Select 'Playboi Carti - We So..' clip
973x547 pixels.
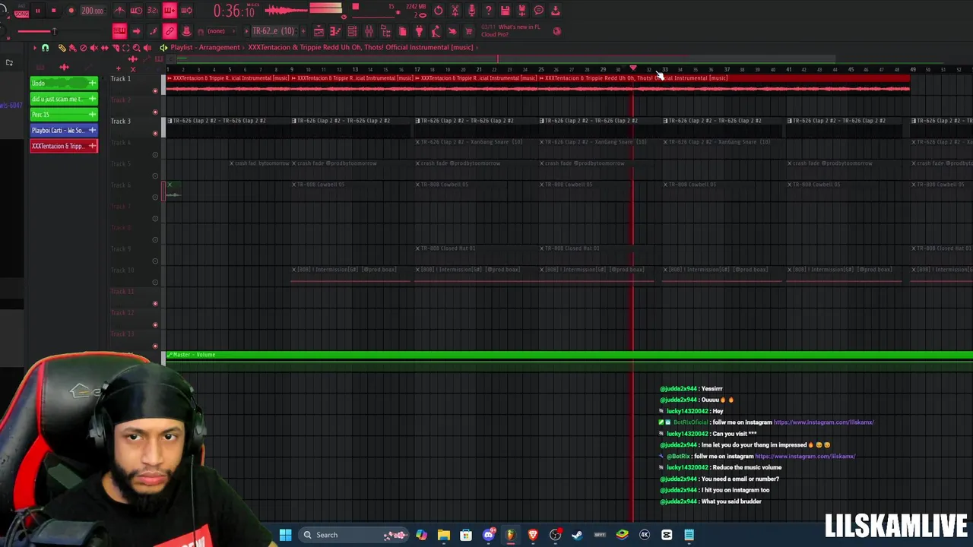64,131
